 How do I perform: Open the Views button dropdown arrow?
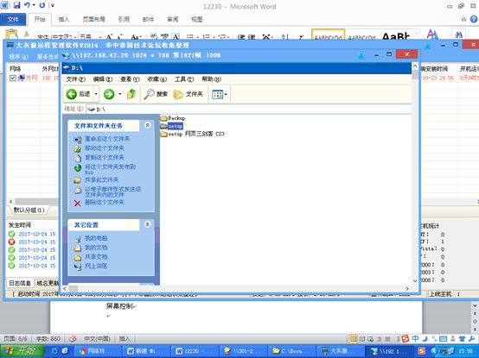226,94
